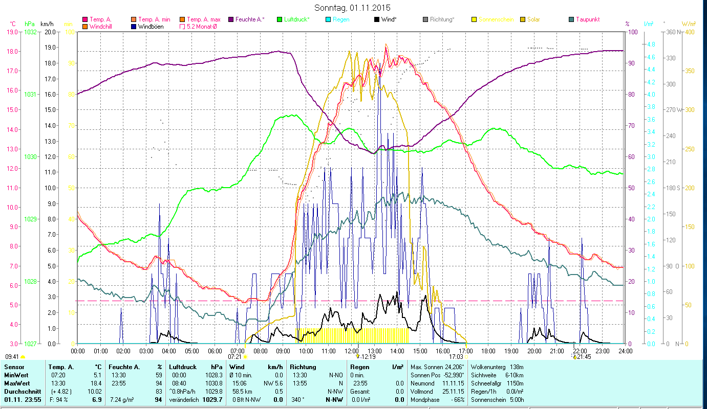Click the Vollmond 25.11.15 entry

click(x=438, y=392)
